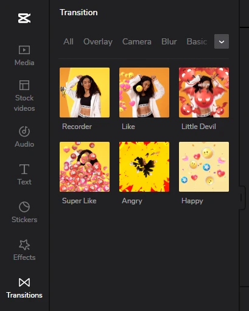Screen dimensions: 249x311
Task: Select the Little Devil transition thumbnail
Action: (x=204, y=93)
